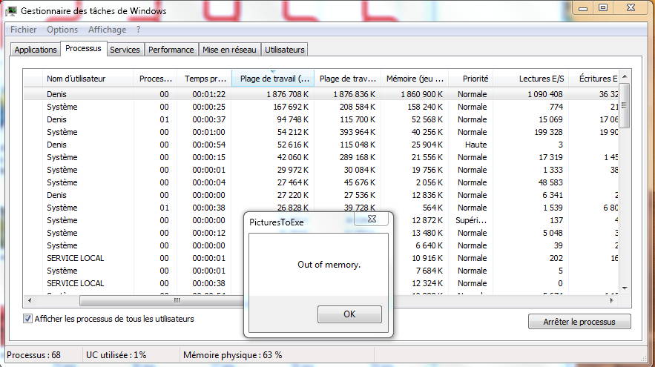Close the PicturesToExe error dialog

(372, 219)
